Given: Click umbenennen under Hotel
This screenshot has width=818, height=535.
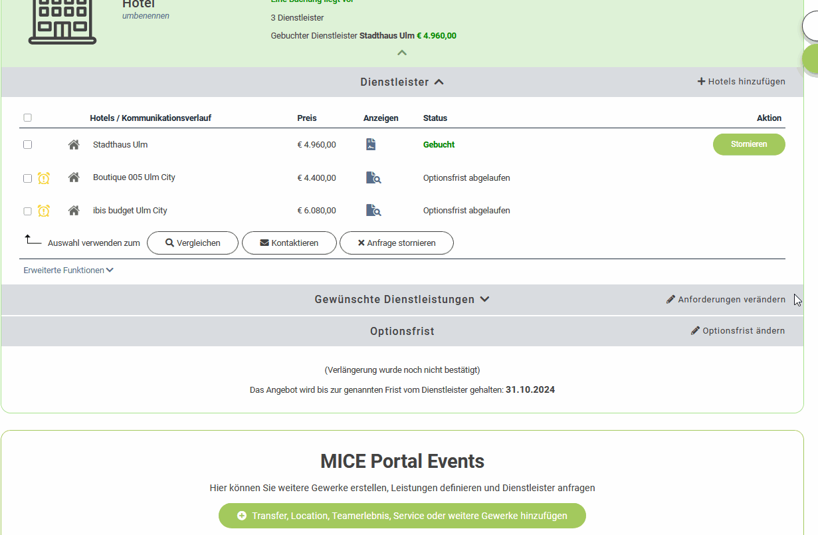Looking at the screenshot, I should click(x=146, y=16).
